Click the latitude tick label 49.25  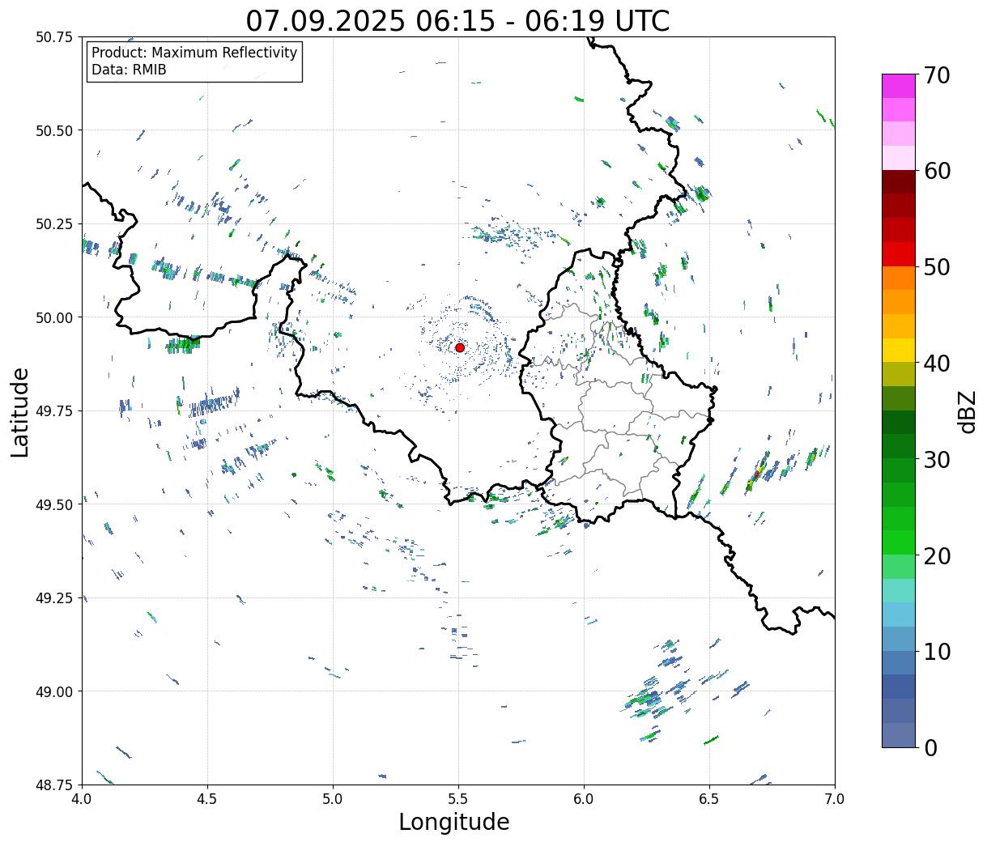(54, 598)
